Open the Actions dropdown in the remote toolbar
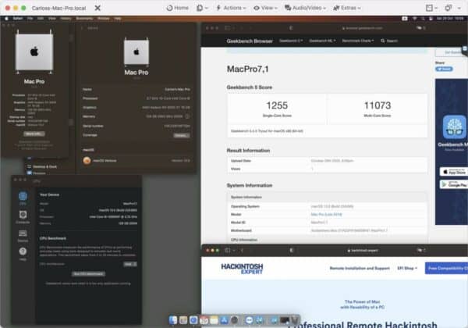This screenshot has height=328, width=468. click(x=231, y=8)
